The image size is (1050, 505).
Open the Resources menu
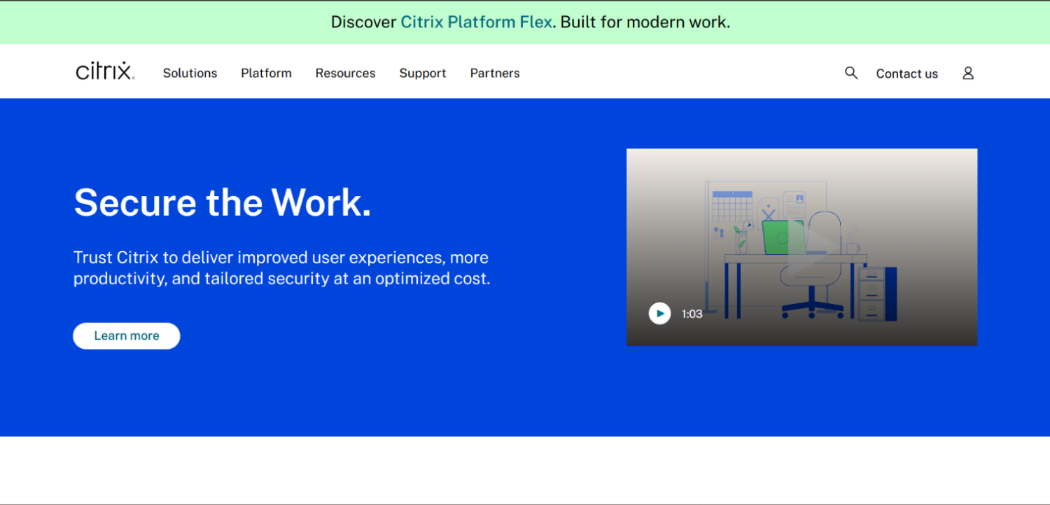click(x=345, y=73)
